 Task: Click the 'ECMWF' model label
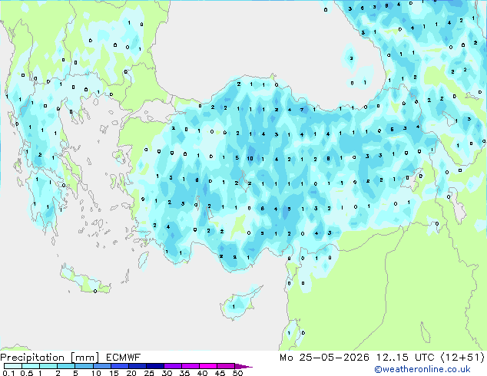124,358
